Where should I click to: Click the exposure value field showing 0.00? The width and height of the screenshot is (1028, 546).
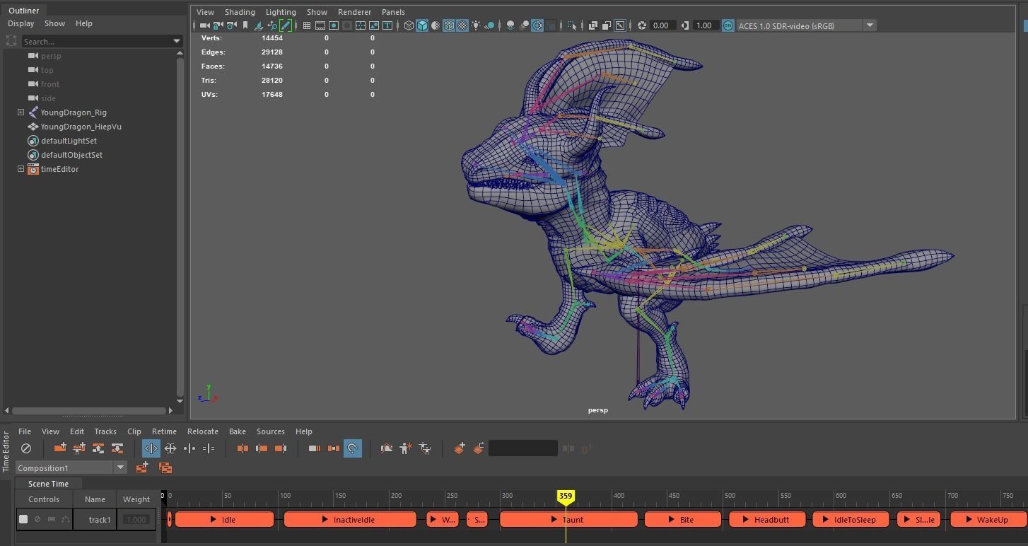(662, 25)
